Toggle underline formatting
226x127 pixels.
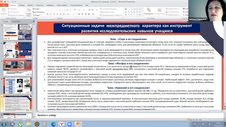pos(54,14)
